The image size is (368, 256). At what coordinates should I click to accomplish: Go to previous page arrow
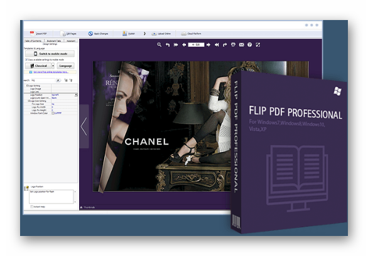click(x=184, y=44)
